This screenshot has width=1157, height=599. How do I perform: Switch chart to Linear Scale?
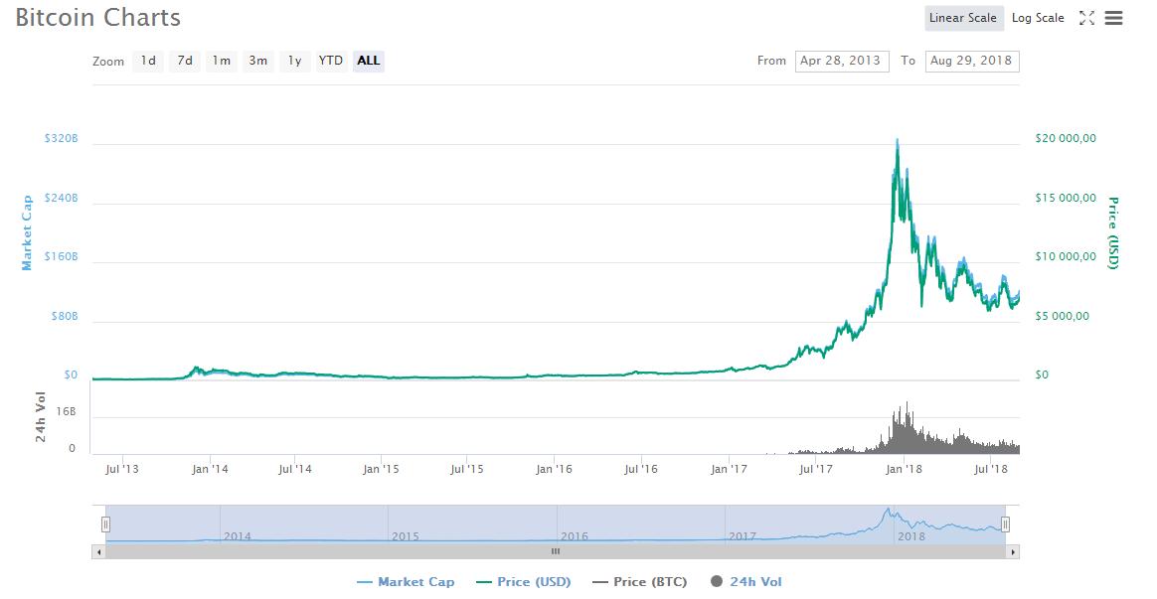(963, 19)
